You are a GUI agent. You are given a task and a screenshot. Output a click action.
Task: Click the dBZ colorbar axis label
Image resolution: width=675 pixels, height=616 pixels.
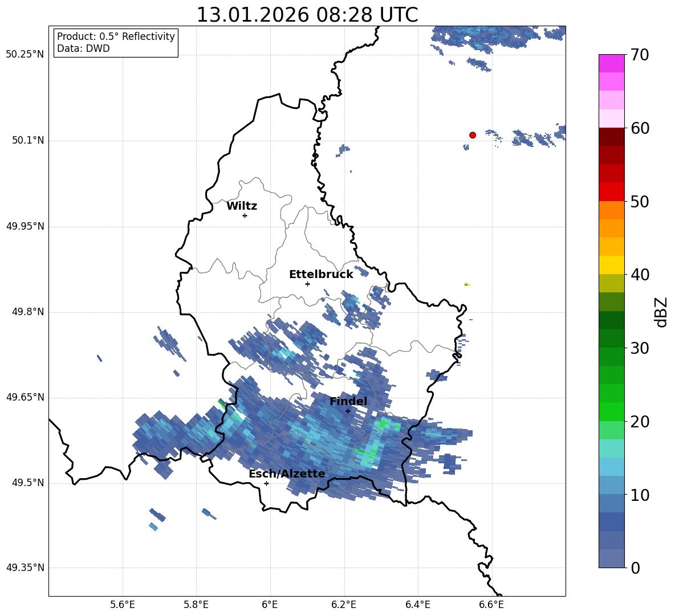661,312
